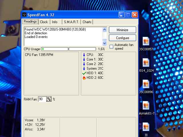This screenshot has width=183, height=137.
Task: Click the RAM Fan percentage input field
Action: (42, 99)
